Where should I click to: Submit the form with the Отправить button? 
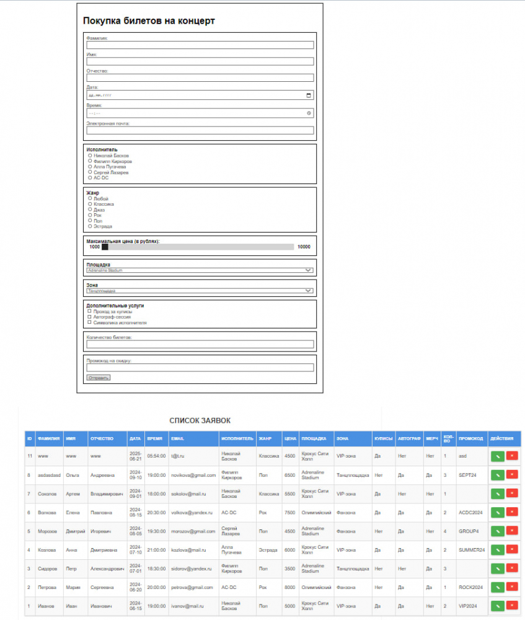99,378
